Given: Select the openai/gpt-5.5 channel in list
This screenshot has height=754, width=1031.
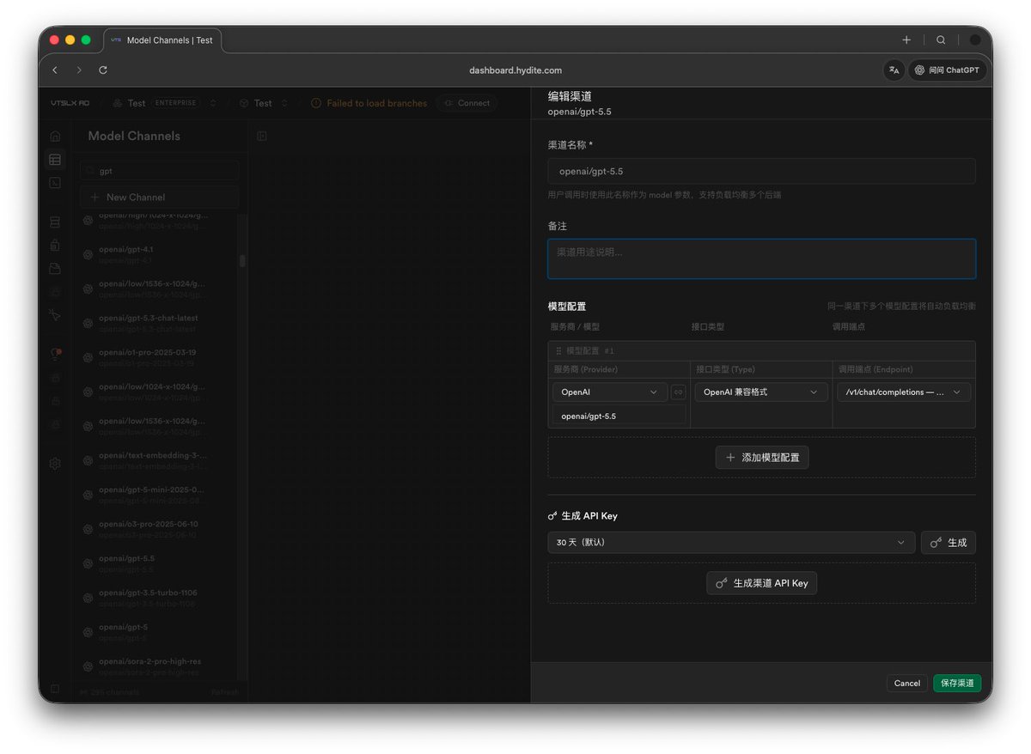Looking at the screenshot, I should click(159, 564).
